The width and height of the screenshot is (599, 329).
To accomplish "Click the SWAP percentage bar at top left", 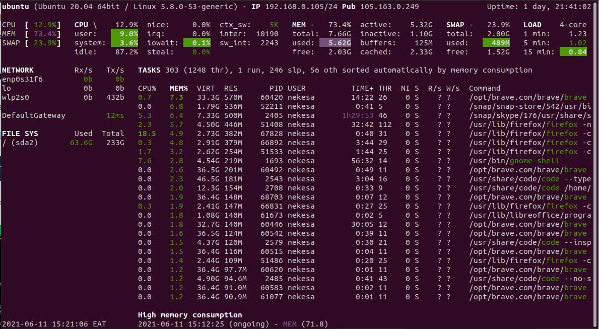I will tap(31, 43).
